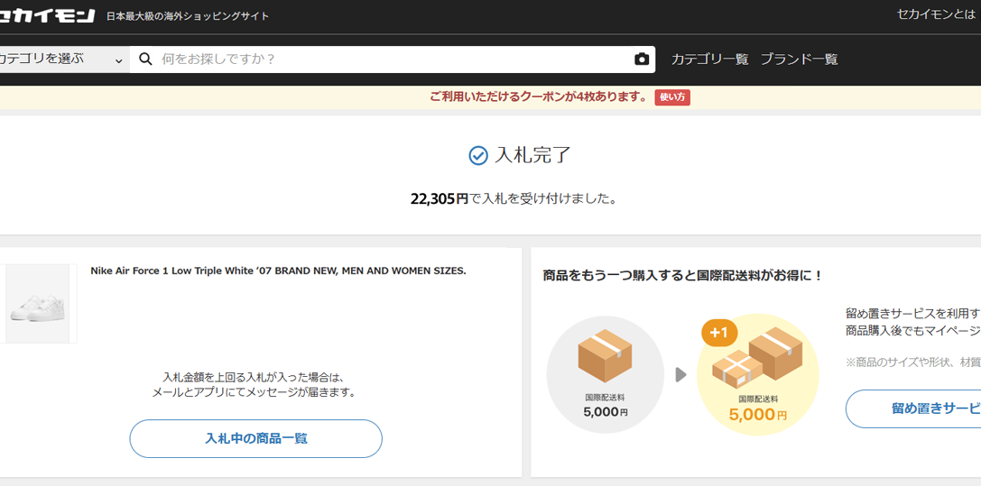The height and width of the screenshot is (486, 981).
Task: Click the coupon notice banner text
Action: (x=539, y=97)
